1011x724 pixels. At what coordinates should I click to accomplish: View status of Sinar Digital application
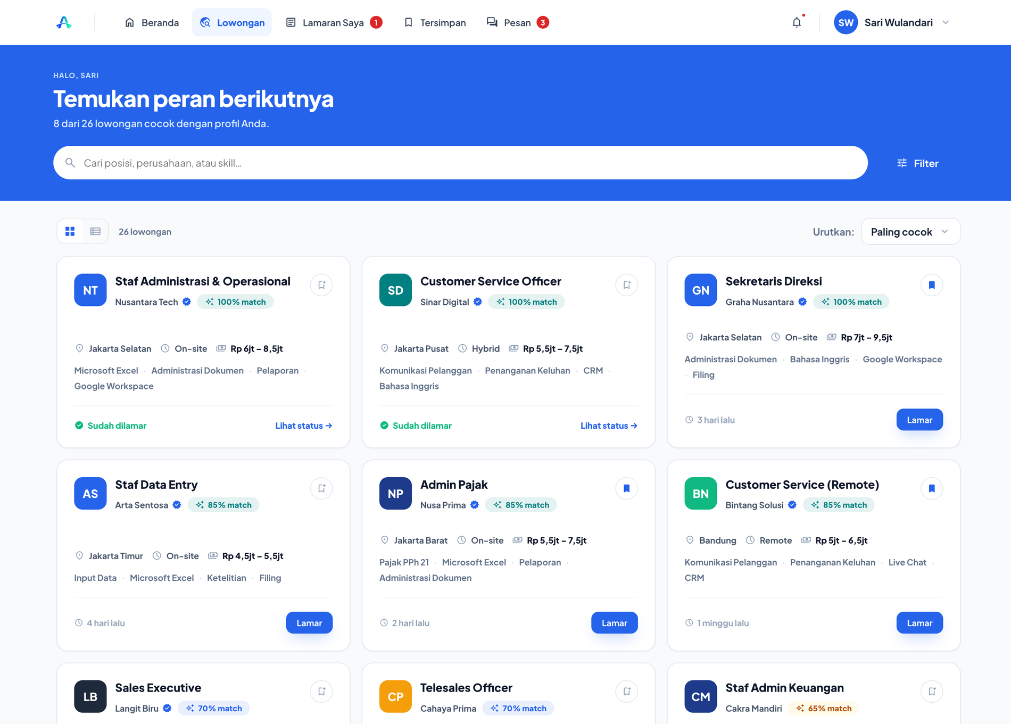click(609, 426)
